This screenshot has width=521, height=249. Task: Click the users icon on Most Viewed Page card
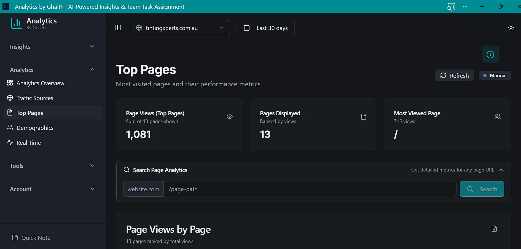click(498, 116)
